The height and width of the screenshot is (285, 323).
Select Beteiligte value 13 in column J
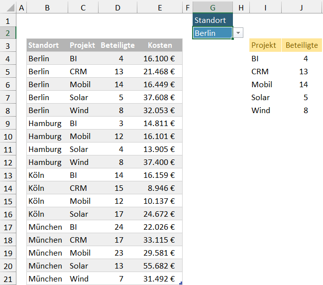[x=302, y=72]
